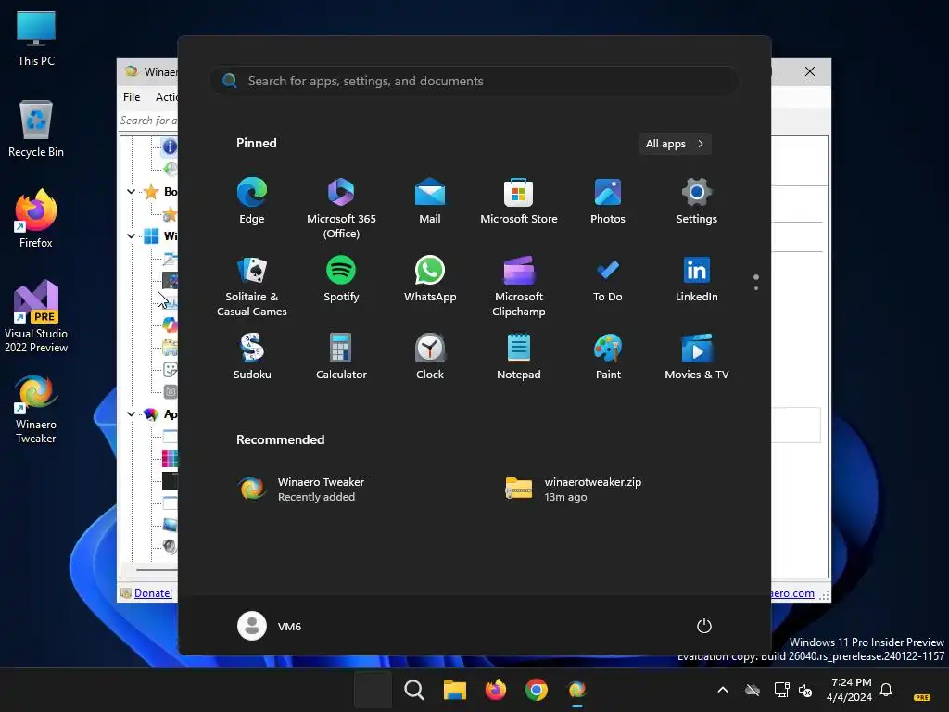Open the notification bell in tray
This screenshot has width=949, height=712.
[886, 690]
